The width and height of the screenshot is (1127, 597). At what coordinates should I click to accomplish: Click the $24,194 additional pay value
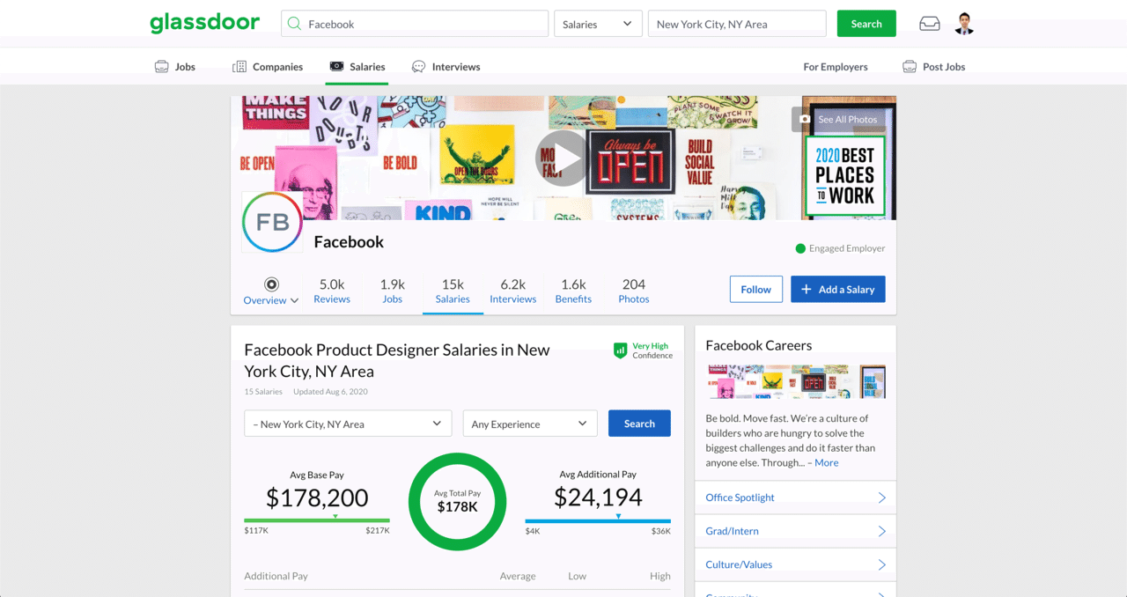click(x=598, y=497)
